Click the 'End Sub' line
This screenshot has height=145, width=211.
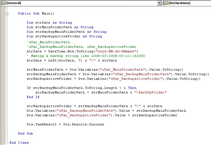point(26,133)
